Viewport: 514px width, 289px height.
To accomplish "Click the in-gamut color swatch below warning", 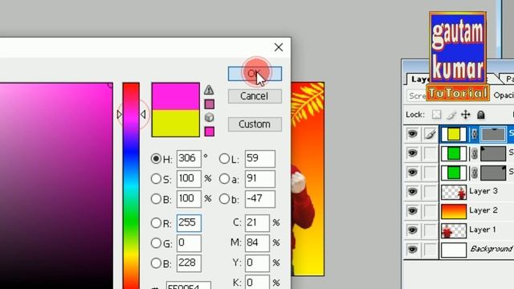I will click(209, 104).
